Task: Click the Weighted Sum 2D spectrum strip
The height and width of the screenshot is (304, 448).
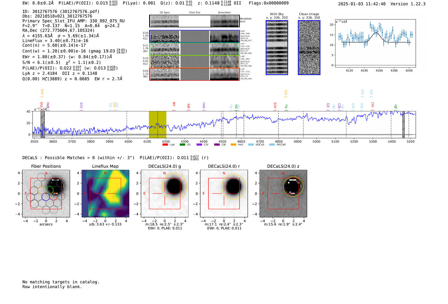Action: click(x=194, y=21)
